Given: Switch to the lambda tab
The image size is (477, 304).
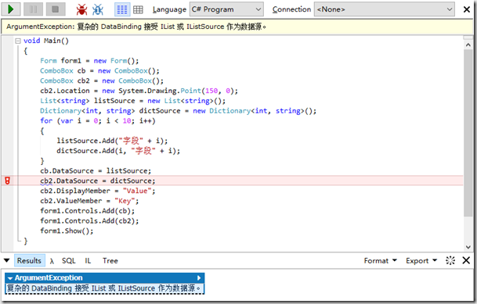Looking at the screenshot, I should 52,261.
